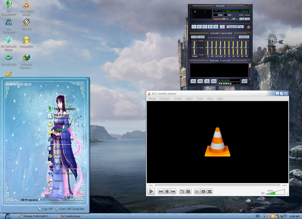Viewport: 302px width, 219px height.
Task: Select VLC media player desktop shortcut
Action: pyautogui.click(x=26, y=8)
